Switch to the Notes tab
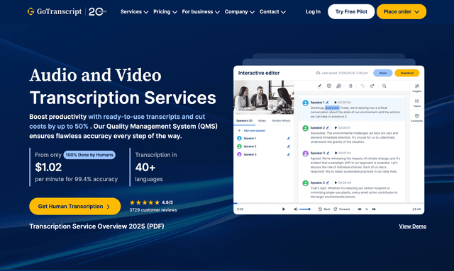Image resolution: width=454 pixels, height=271 pixels. pyautogui.click(x=262, y=121)
